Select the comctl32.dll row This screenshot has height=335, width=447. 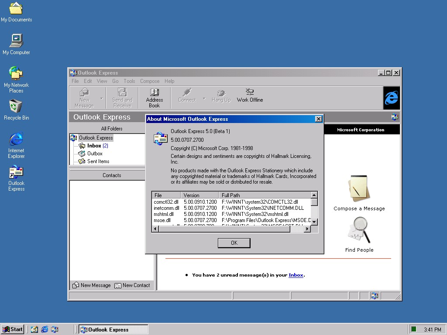click(231, 202)
